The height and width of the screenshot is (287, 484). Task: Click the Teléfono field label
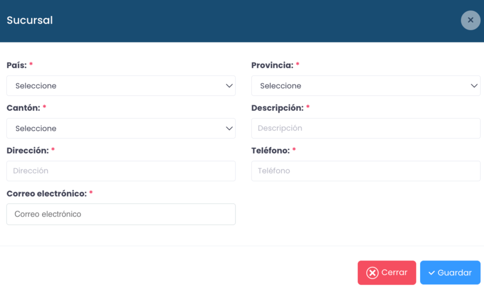270,150
